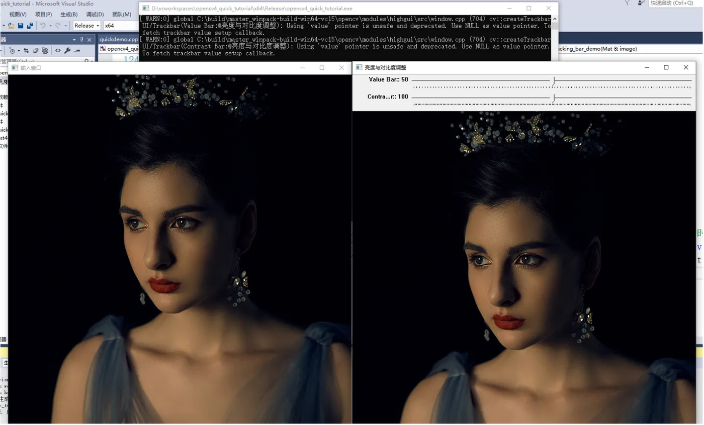Click the feedback person icon near quick launch
Image resolution: width=704 pixels, height=425 pixels.
coord(641,3)
